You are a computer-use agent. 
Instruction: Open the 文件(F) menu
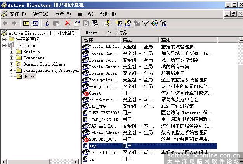point(18,14)
